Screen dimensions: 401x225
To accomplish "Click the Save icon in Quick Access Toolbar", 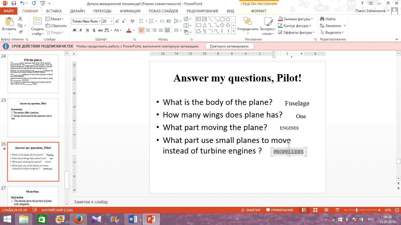I will pos(14,4).
